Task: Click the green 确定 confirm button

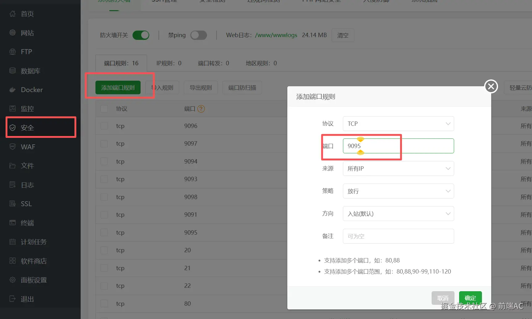Action: pyautogui.click(x=470, y=298)
